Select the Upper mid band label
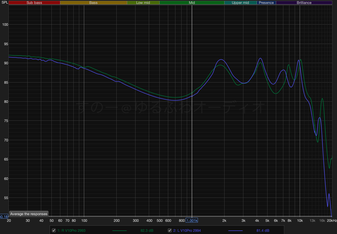Viewport: 337px width, 234px height. (240, 3)
